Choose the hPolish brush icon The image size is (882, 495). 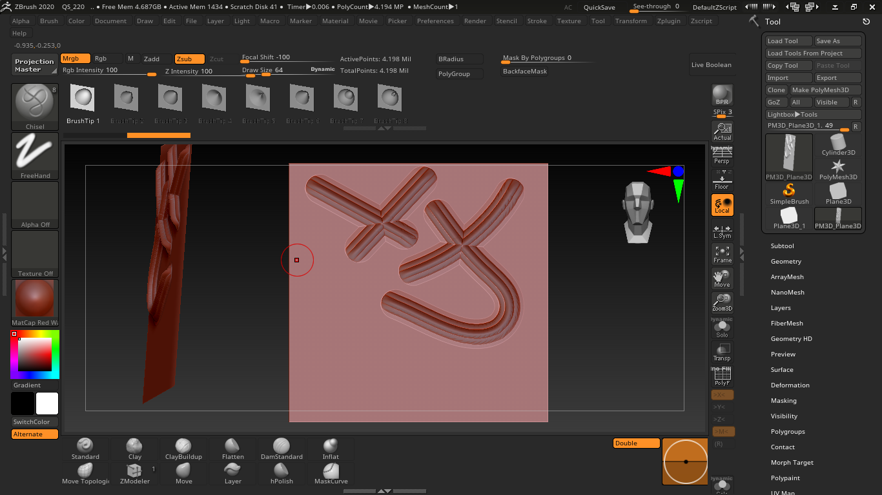(x=282, y=473)
